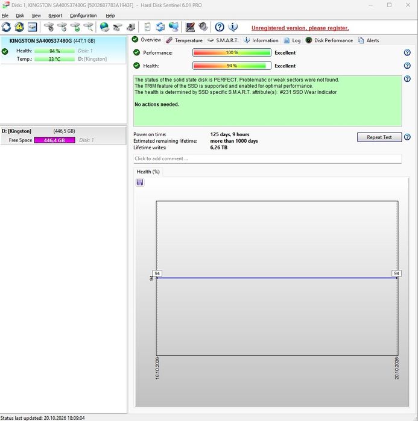418x421 pixels.
Task: Click the disk with green checkmark icon
Action: (75, 27)
